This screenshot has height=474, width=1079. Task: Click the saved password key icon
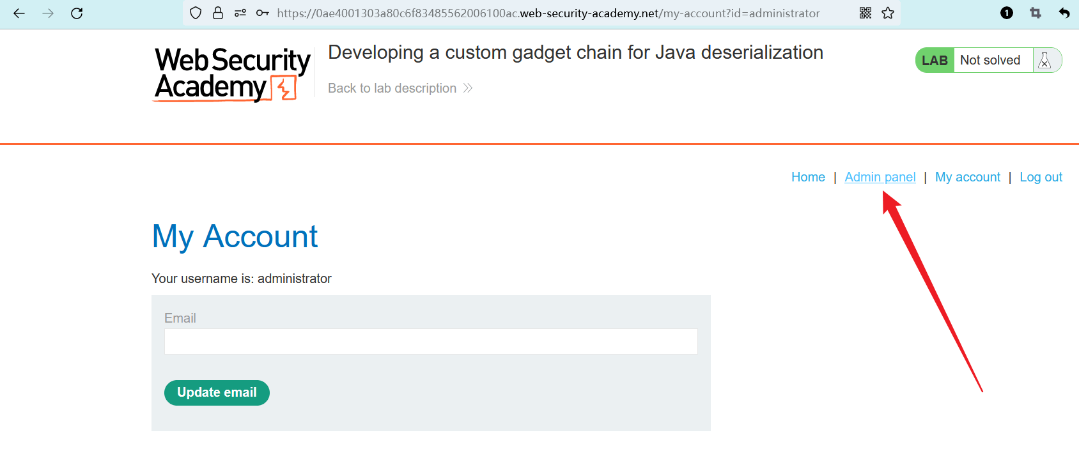(x=262, y=13)
